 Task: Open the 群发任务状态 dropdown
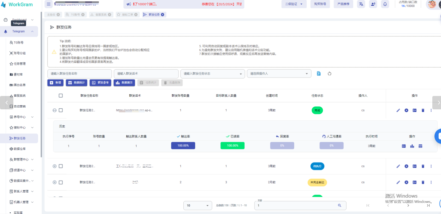click(x=212, y=73)
